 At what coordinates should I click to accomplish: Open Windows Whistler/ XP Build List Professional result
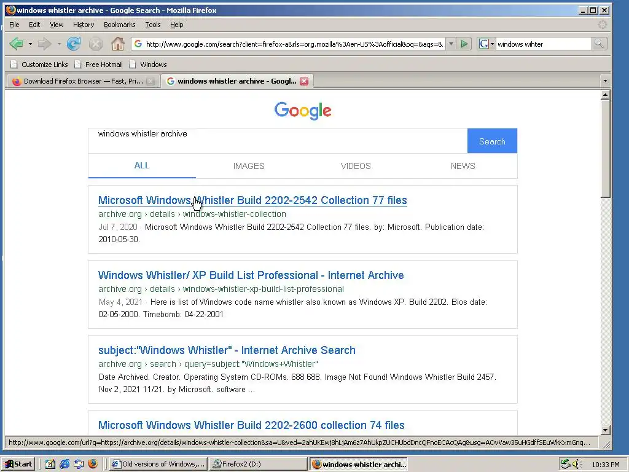[x=251, y=275]
